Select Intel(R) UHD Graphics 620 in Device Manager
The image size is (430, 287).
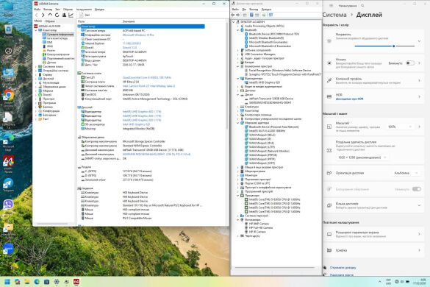[265, 82]
